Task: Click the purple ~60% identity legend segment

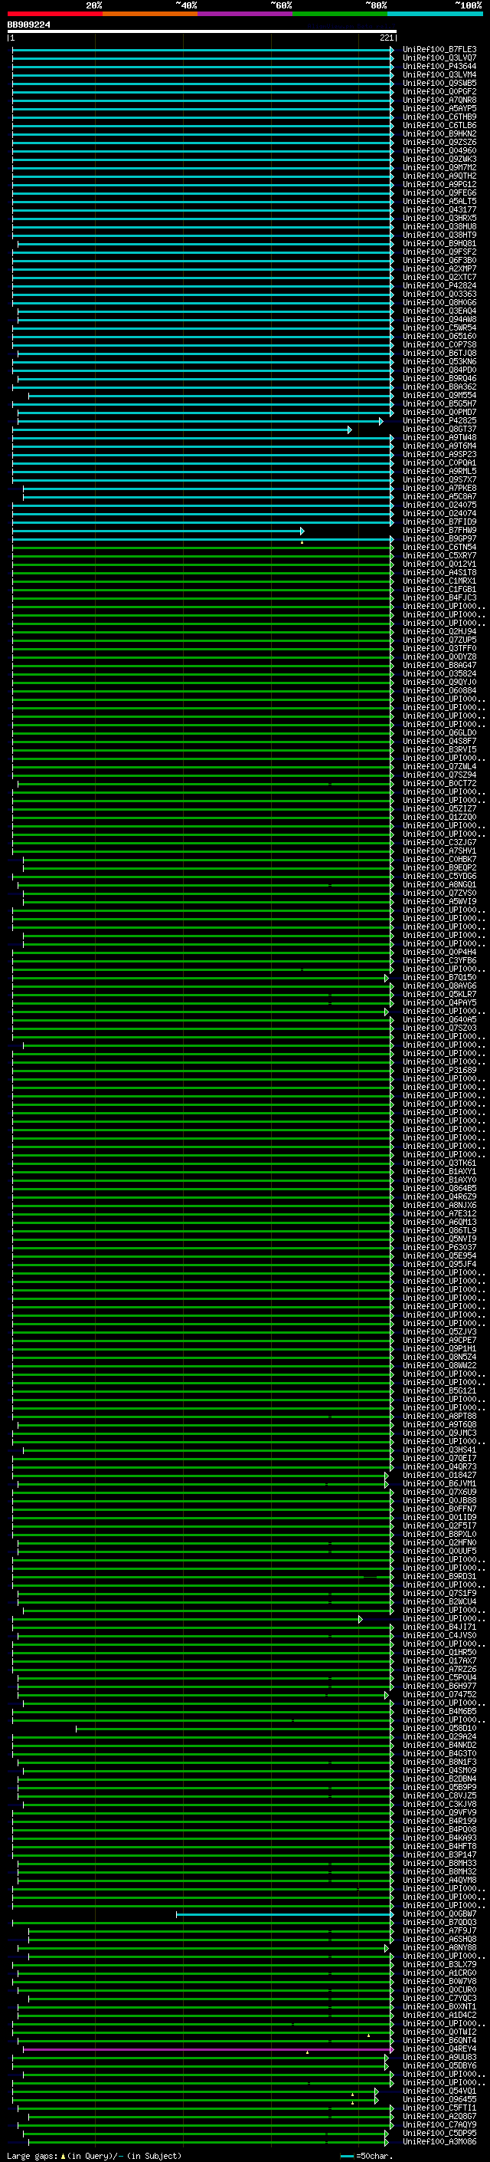Action: click(x=246, y=14)
